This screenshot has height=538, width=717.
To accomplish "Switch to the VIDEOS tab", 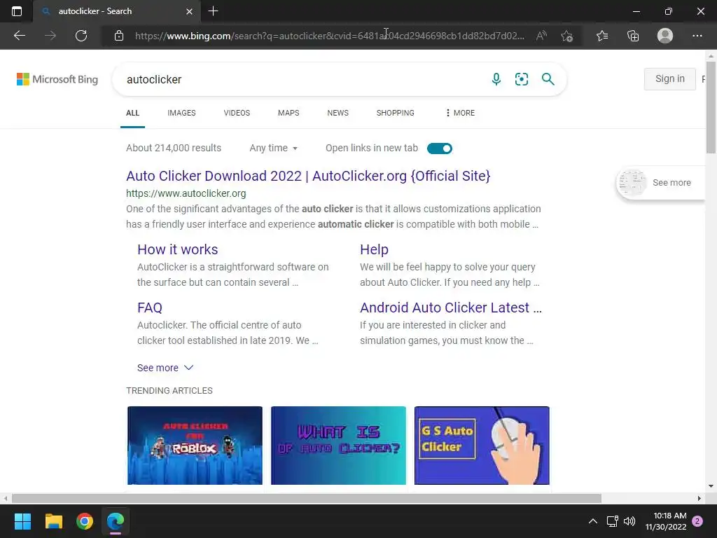I will click(237, 113).
